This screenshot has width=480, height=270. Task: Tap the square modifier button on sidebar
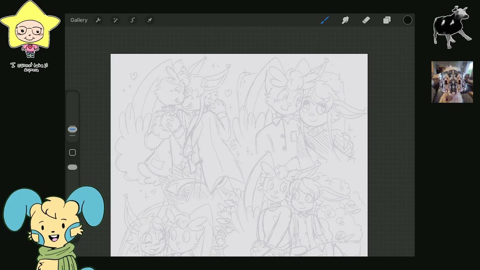click(x=72, y=153)
